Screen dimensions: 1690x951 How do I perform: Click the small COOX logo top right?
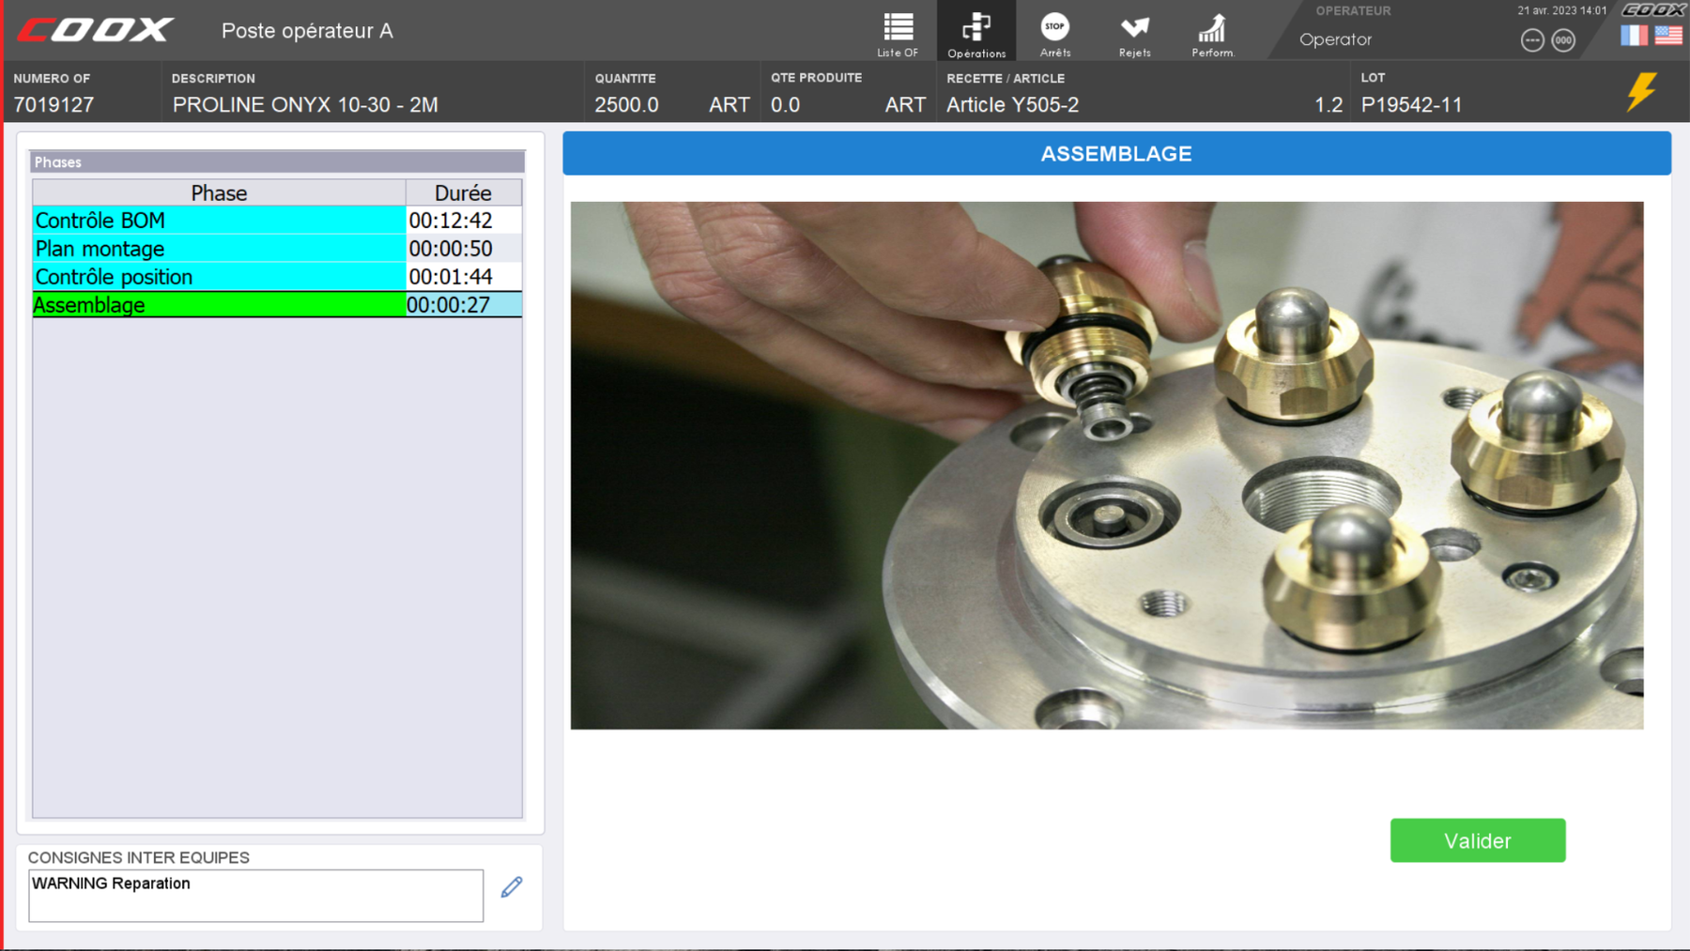[1653, 9]
